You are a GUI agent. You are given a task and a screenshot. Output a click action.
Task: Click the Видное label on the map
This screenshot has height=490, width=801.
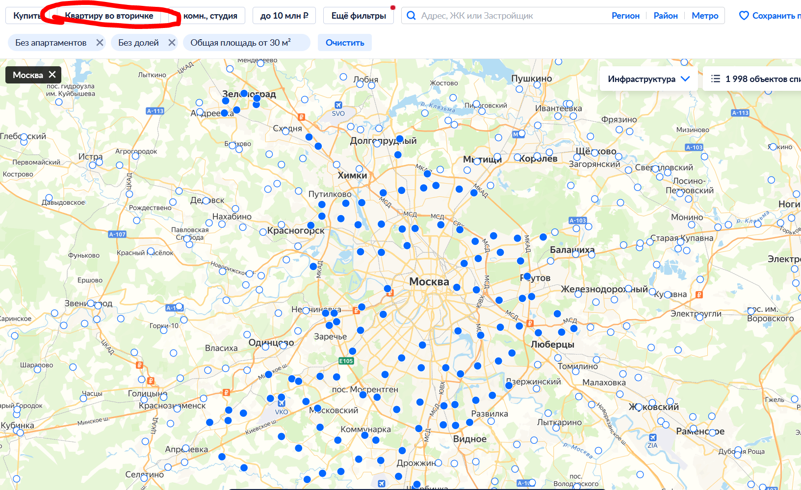pos(470,439)
